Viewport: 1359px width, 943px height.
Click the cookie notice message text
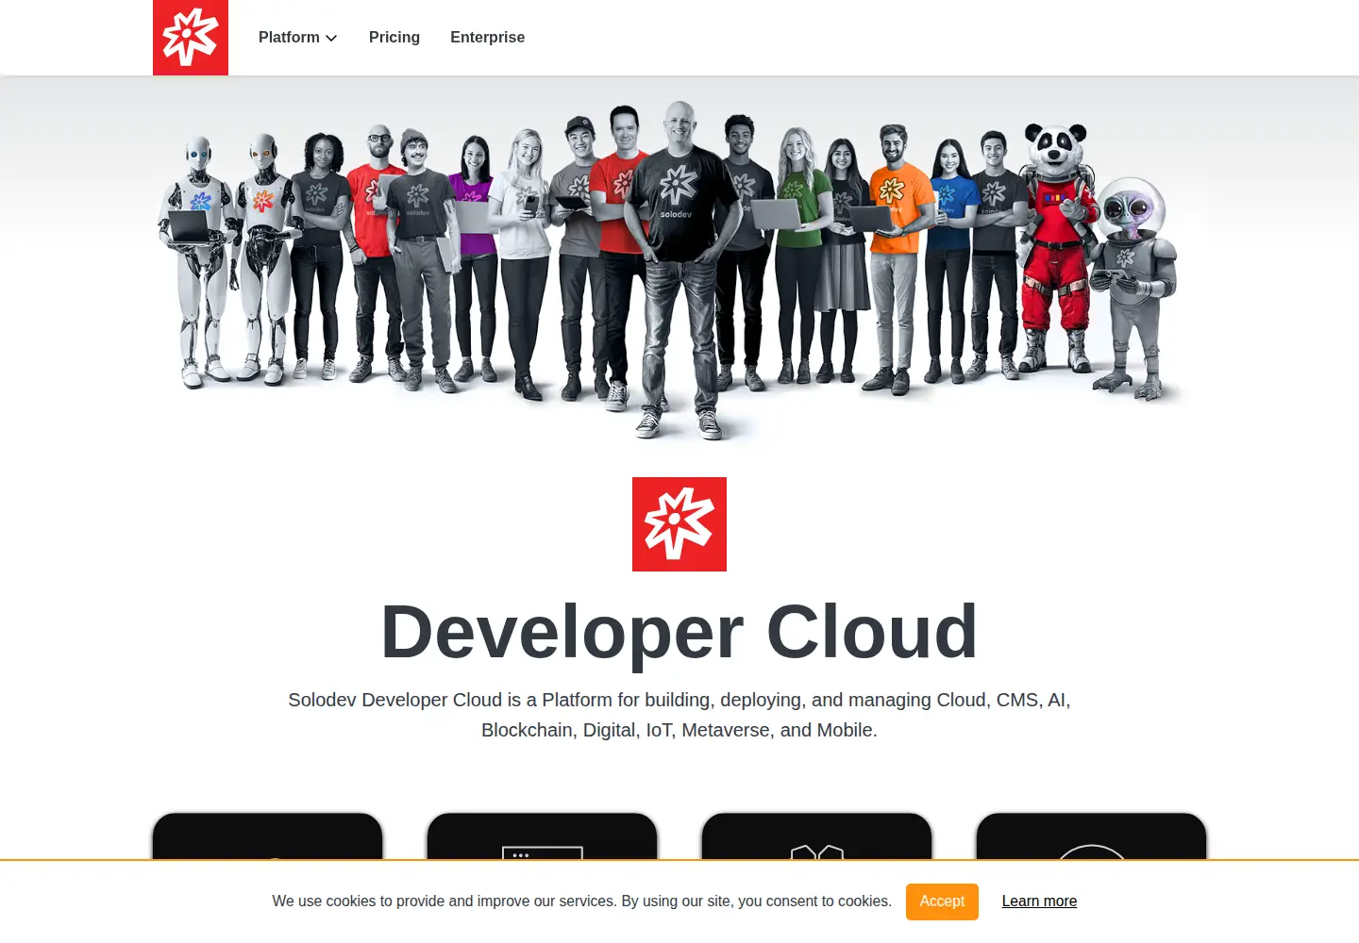[581, 902]
